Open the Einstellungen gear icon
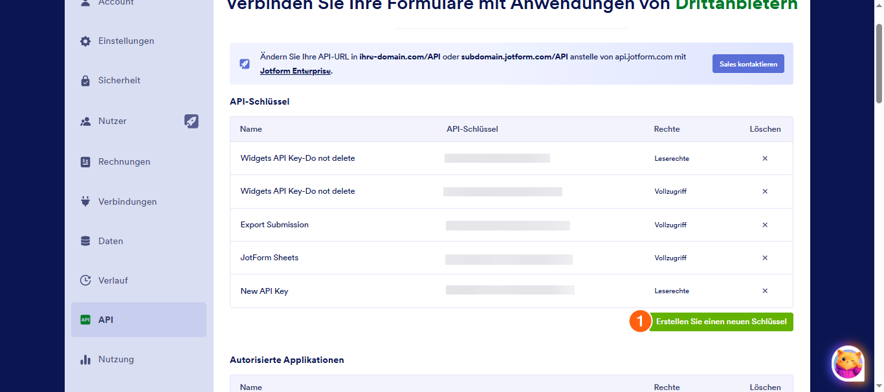This screenshot has width=884, height=392. click(85, 41)
